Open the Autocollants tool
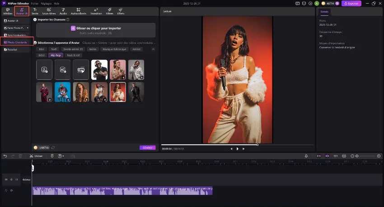This screenshot has width=384, height=207. point(78,11)
